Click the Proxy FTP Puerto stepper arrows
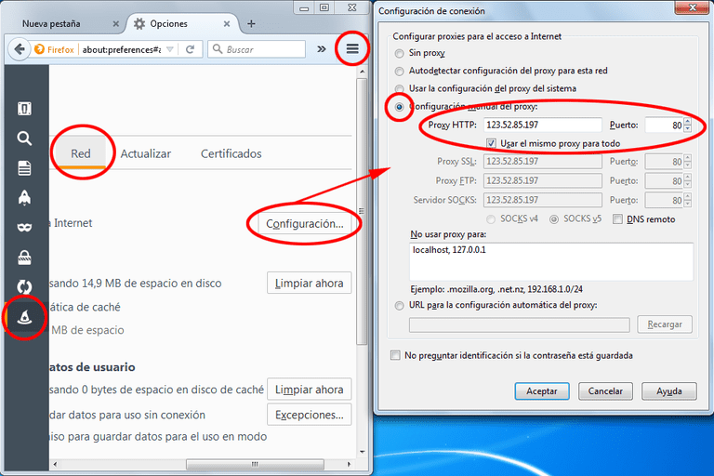 point(688,181)
